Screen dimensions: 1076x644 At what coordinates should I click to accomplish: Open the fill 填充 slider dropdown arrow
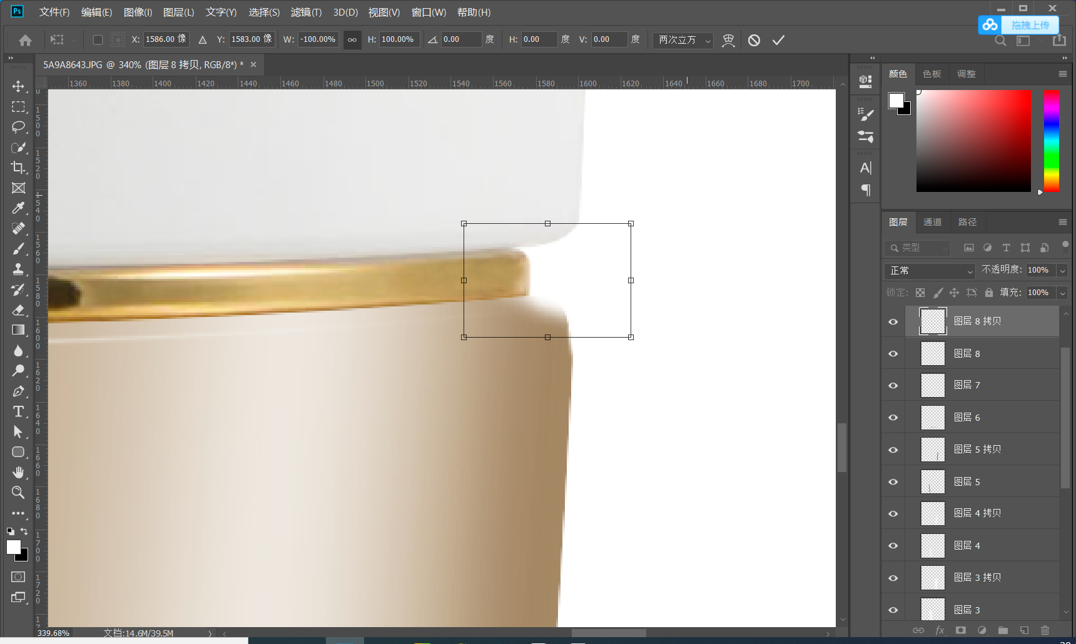tap(1062, 293)
